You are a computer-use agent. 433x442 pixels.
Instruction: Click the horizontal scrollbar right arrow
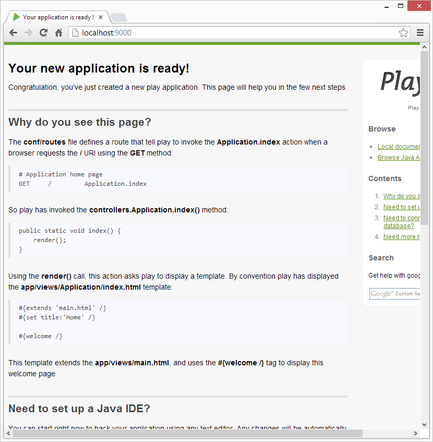tap(416, 433)
